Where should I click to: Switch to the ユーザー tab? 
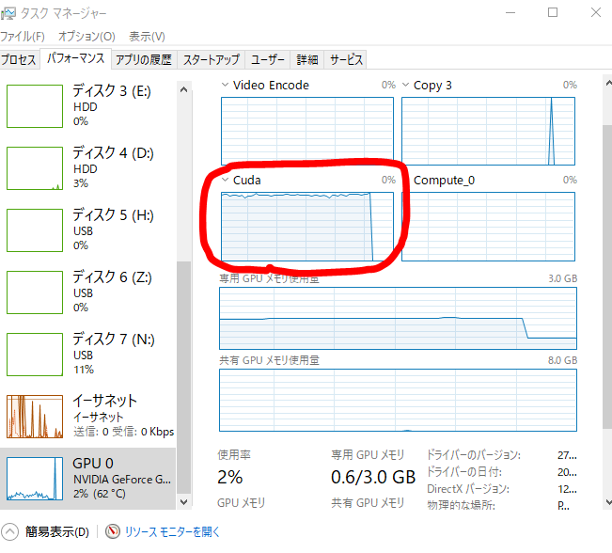(x=267, y=60)
